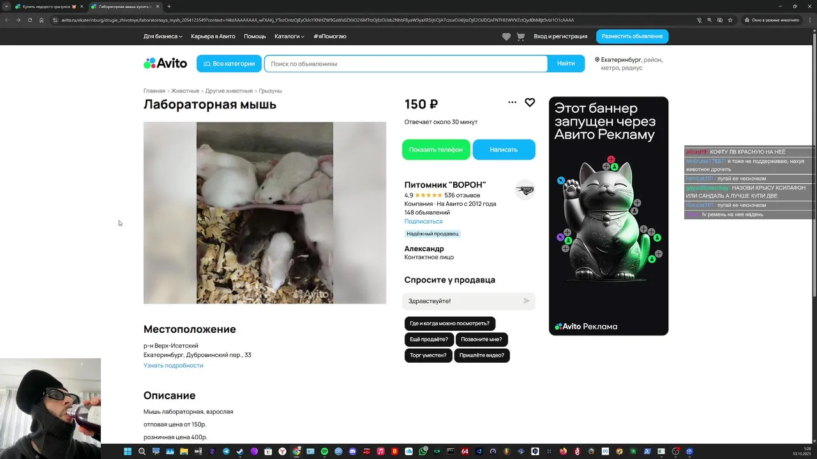Open WhatsApp from the taskbar
This screenshot has width=817, height=459.
click(x=423, y=451)
